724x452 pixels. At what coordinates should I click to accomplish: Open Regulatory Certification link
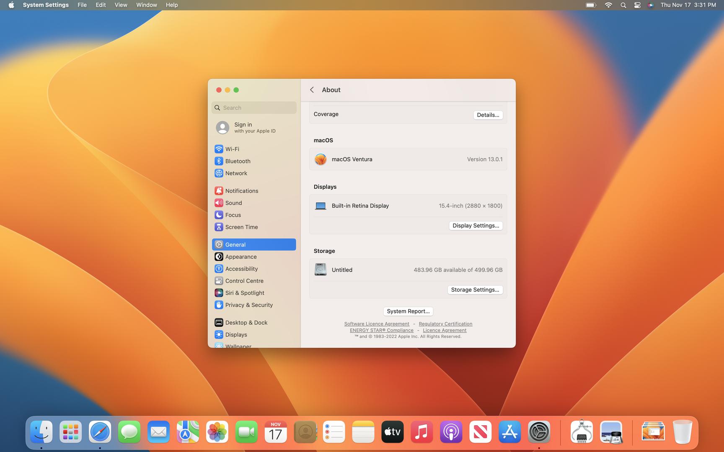tap(445, 324)
